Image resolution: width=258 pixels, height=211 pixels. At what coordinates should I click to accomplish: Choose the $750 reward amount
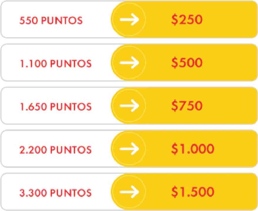click(187, 106)
